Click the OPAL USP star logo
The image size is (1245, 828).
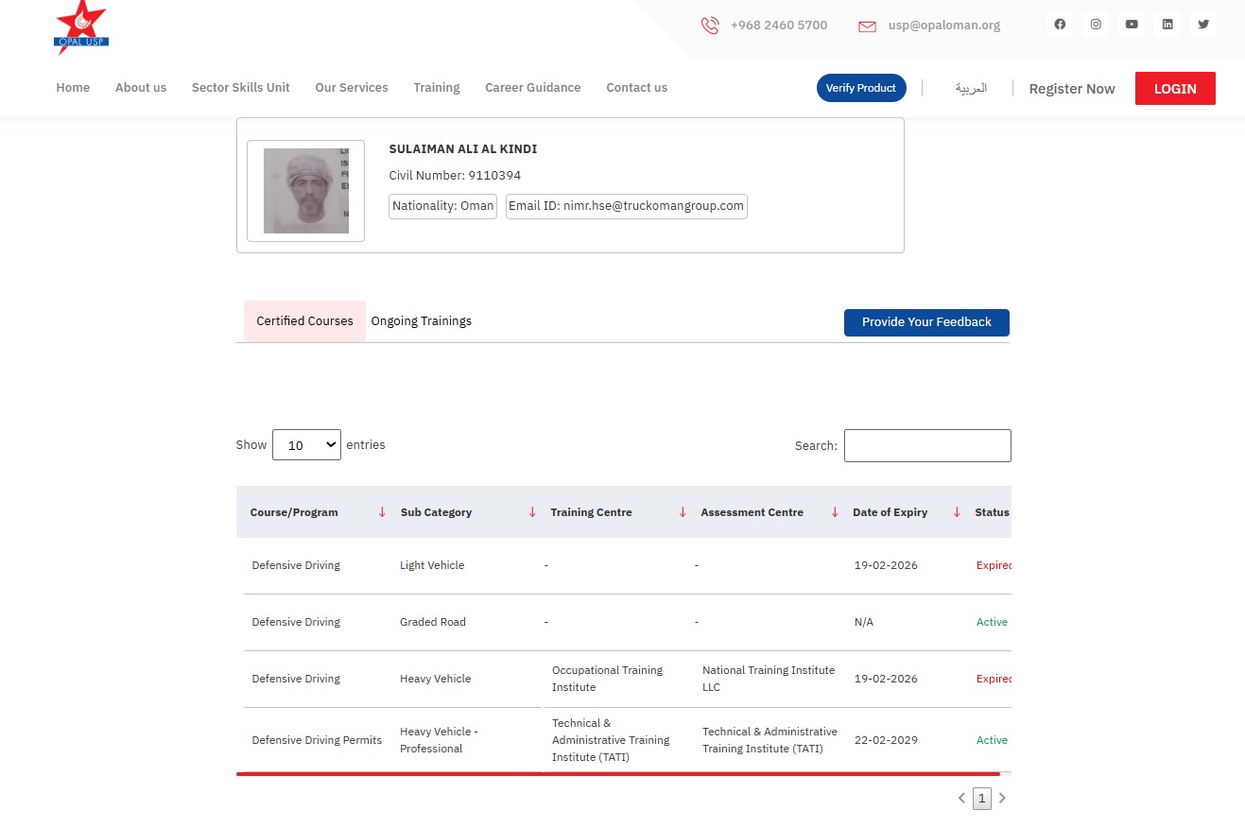click(81, 27)
